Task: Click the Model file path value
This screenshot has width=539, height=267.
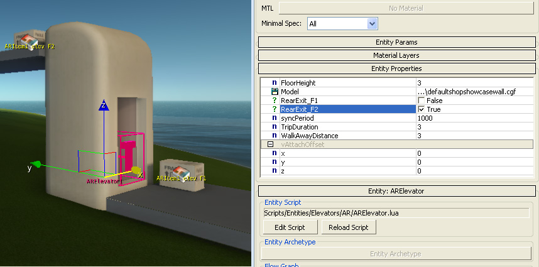Action: (475, 92)
